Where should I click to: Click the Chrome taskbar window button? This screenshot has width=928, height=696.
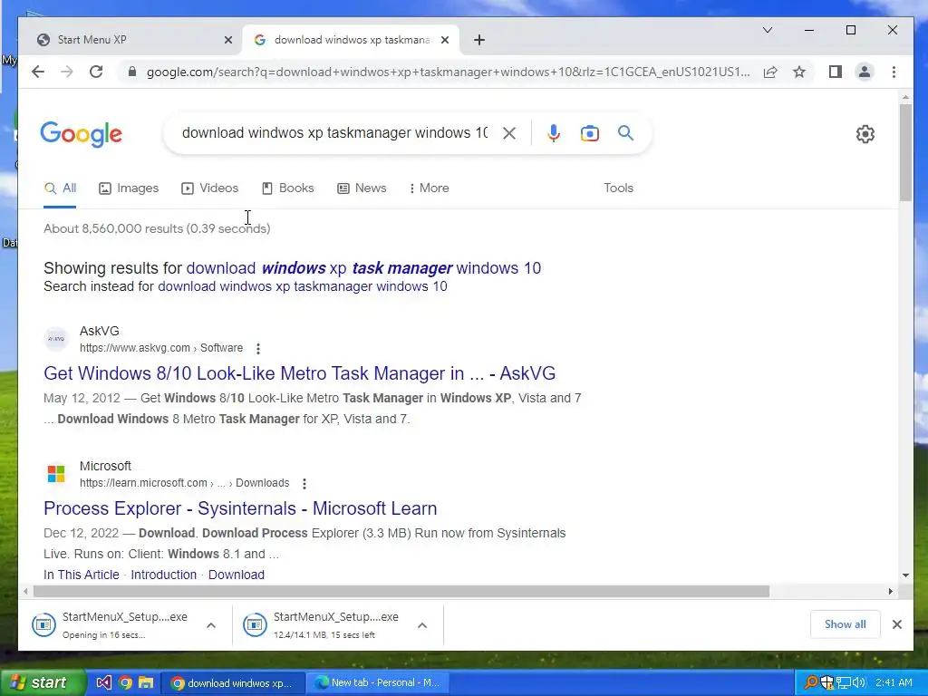pyautogui.click(x=233, y=683)
